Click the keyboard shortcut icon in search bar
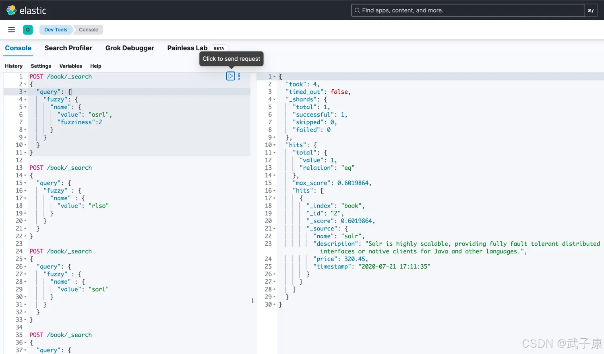The image size is (604, 354). [x=590, y=10]
